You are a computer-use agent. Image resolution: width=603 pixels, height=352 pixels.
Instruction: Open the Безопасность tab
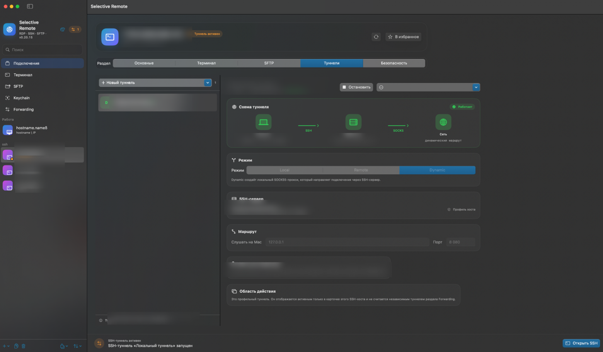pyautogui.click(x=394, y=63)
